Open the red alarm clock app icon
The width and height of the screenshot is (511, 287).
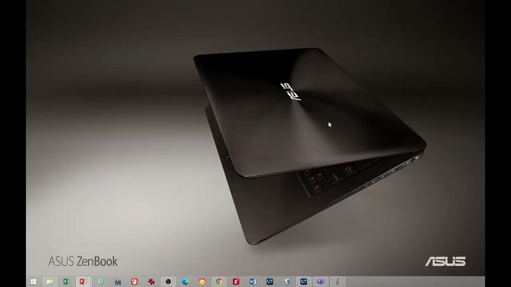point(135,282)
